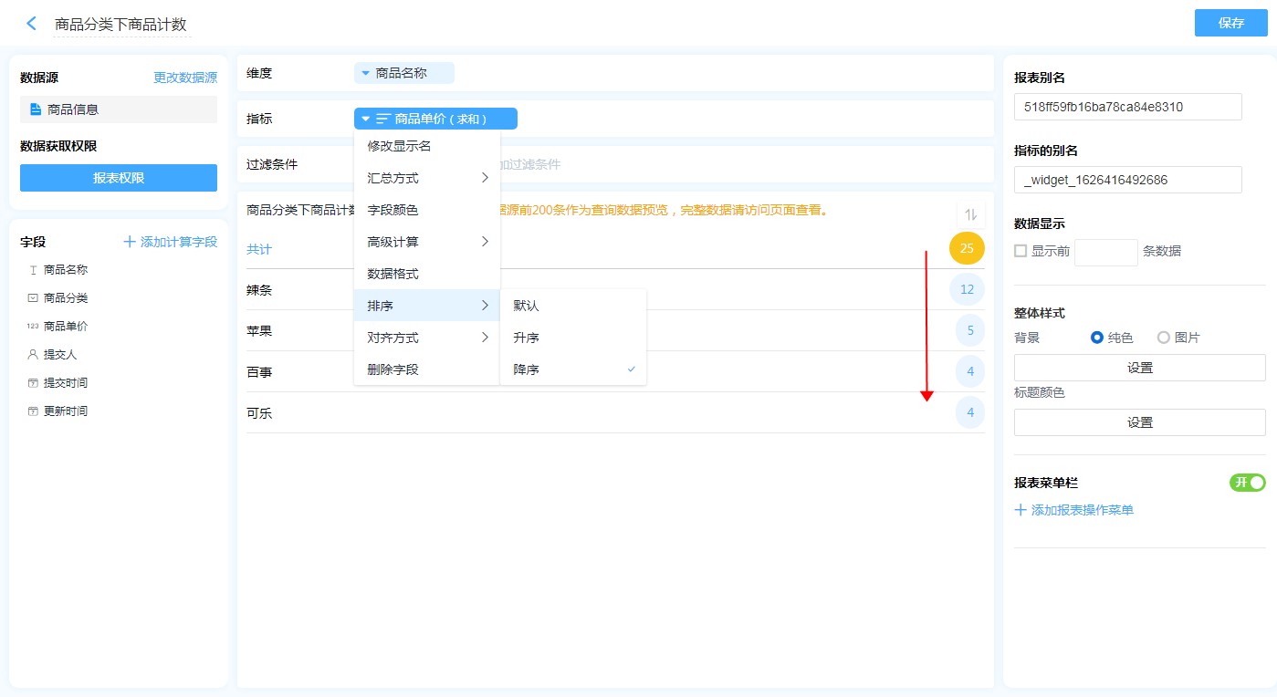Click the number icon beside 商品单价 field
The image size is (1277, 697).
click(33, 326)
